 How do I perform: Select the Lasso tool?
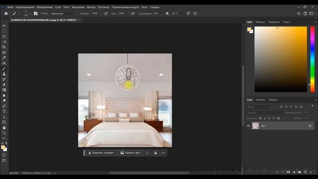point(4,36)
